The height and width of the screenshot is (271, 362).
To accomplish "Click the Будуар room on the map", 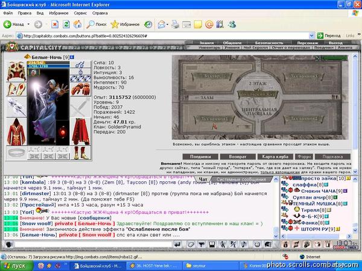I will pyautogui.click(x=212, y=76).
